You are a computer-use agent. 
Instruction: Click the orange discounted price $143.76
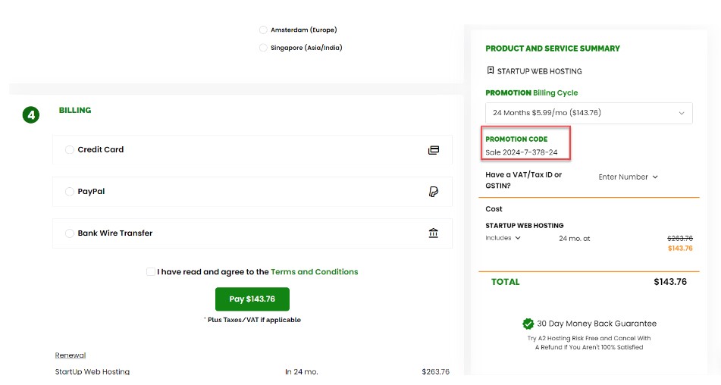click(680, 248)
